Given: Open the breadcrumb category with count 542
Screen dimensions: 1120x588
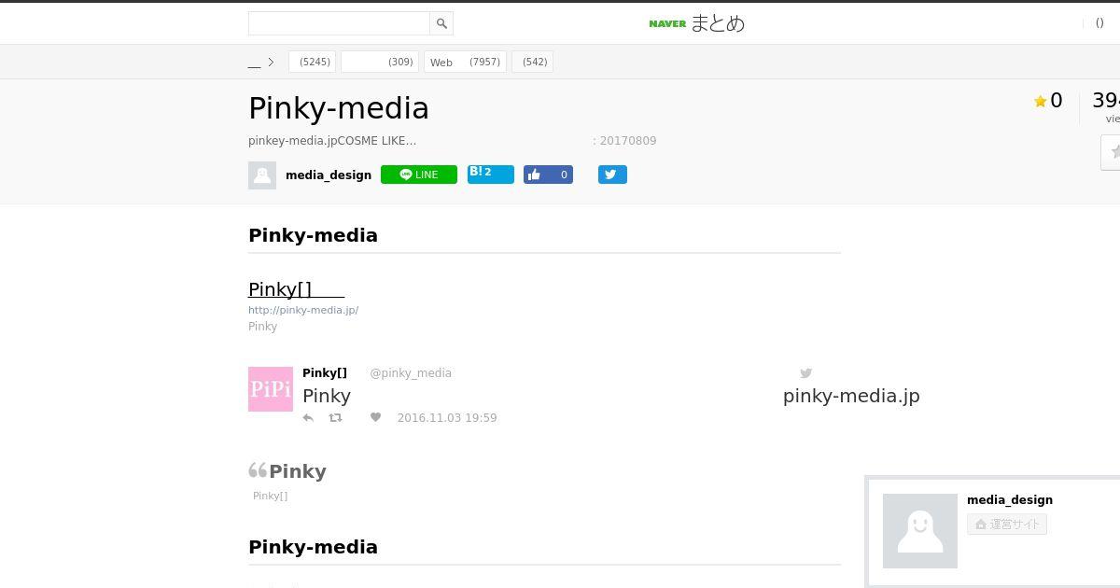Looking at the screenshot, I should pyautogui.click(x=532, y=62).
